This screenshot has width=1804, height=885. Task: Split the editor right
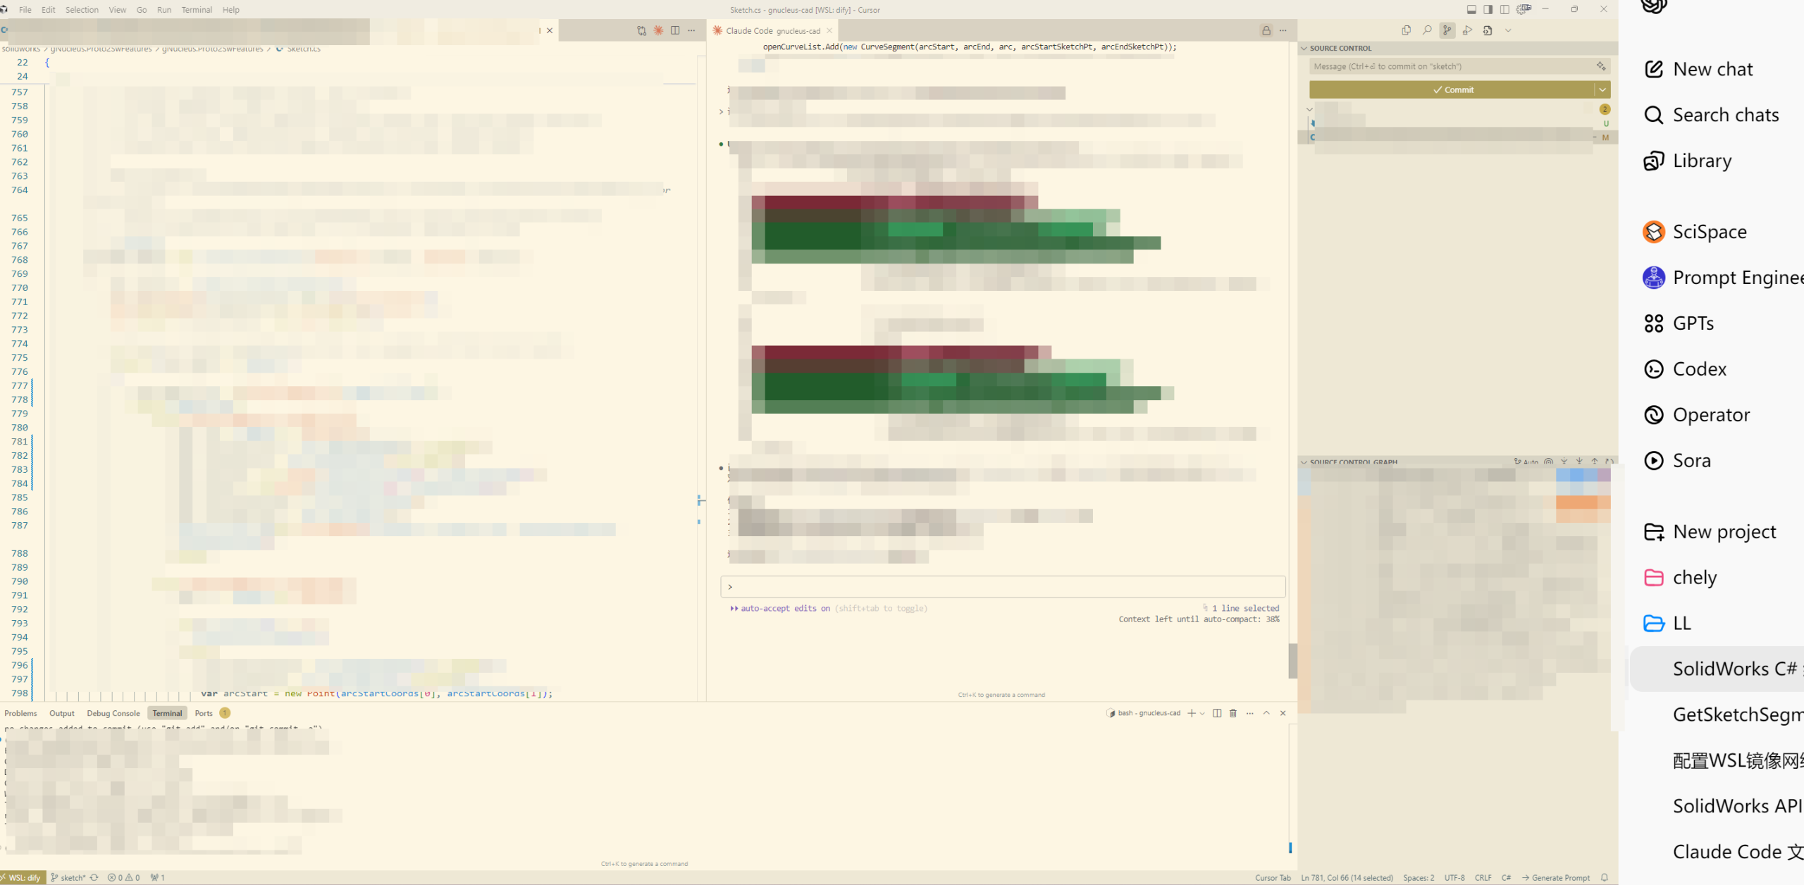pyautogui.click(x=675, y=30)
